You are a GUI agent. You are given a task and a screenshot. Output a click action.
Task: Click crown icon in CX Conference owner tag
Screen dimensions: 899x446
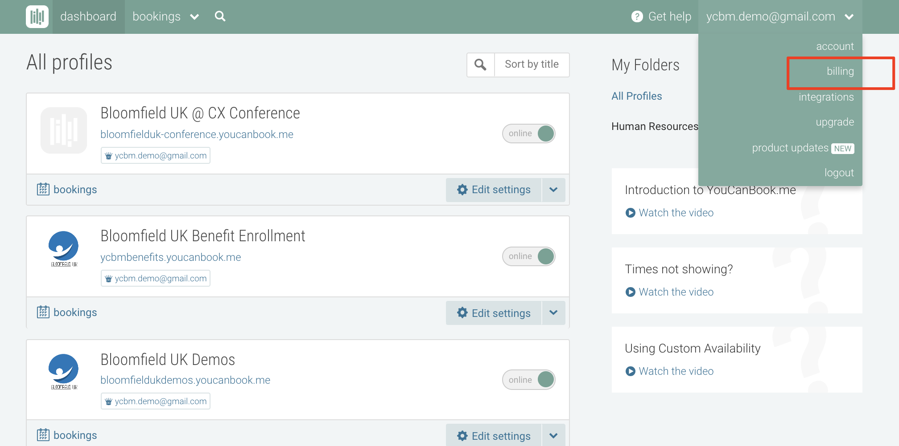108,156
